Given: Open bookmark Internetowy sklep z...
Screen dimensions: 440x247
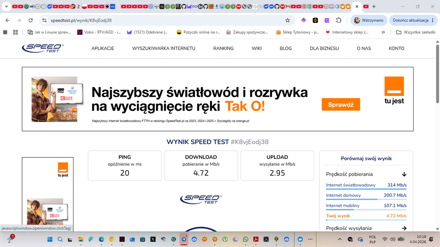Looking at the screenshot, I should [x=347, y=32].
